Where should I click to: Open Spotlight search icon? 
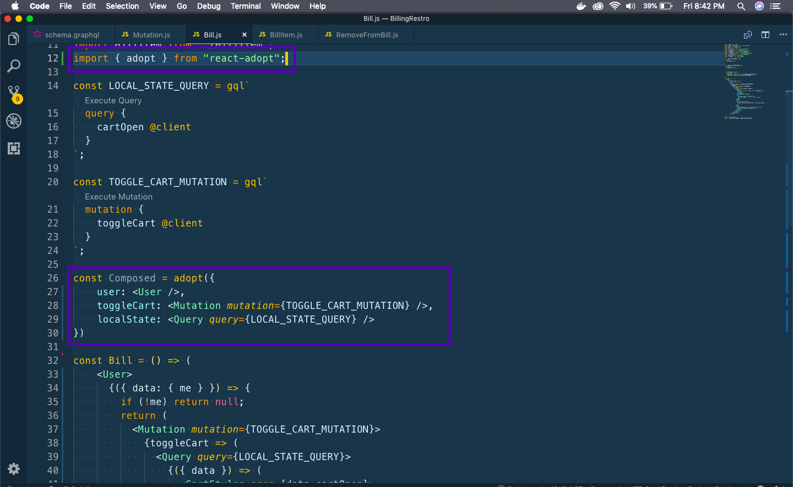[x=741, y=6]
